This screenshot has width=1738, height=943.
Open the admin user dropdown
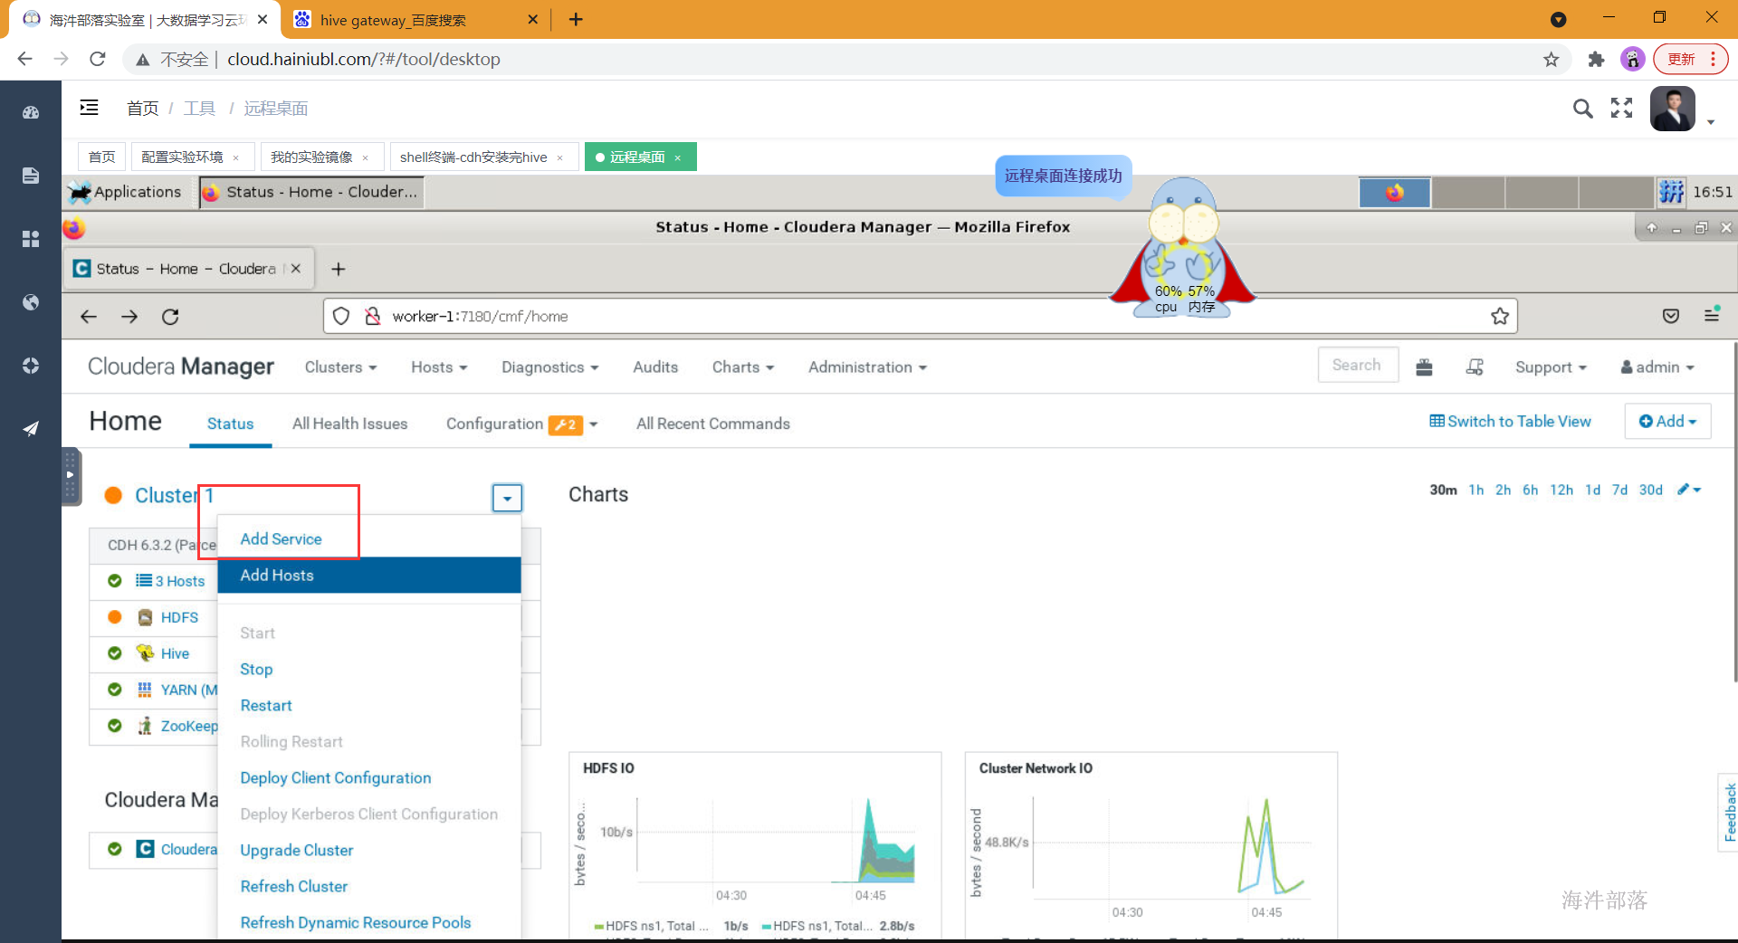pyautogui.click(x=1657, y=367)
